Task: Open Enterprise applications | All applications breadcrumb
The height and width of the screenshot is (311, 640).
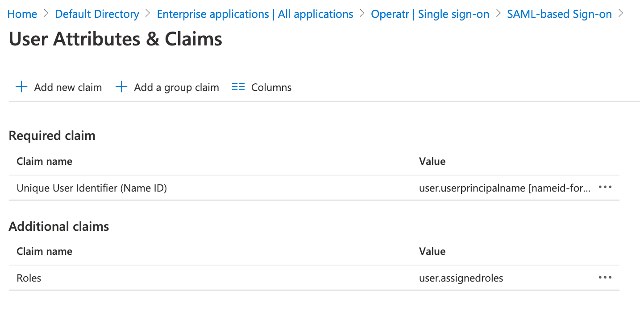Action: (255, 14)
